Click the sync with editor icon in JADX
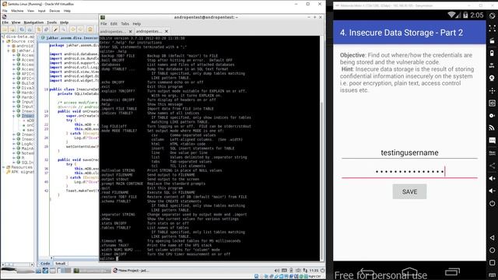498x280 pixels. 22,30
